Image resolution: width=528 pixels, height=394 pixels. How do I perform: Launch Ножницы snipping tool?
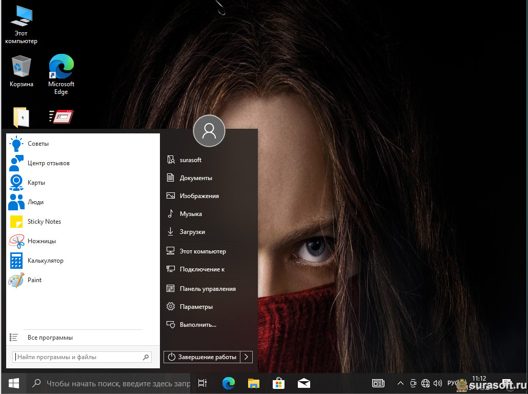(x=42, y=241)
